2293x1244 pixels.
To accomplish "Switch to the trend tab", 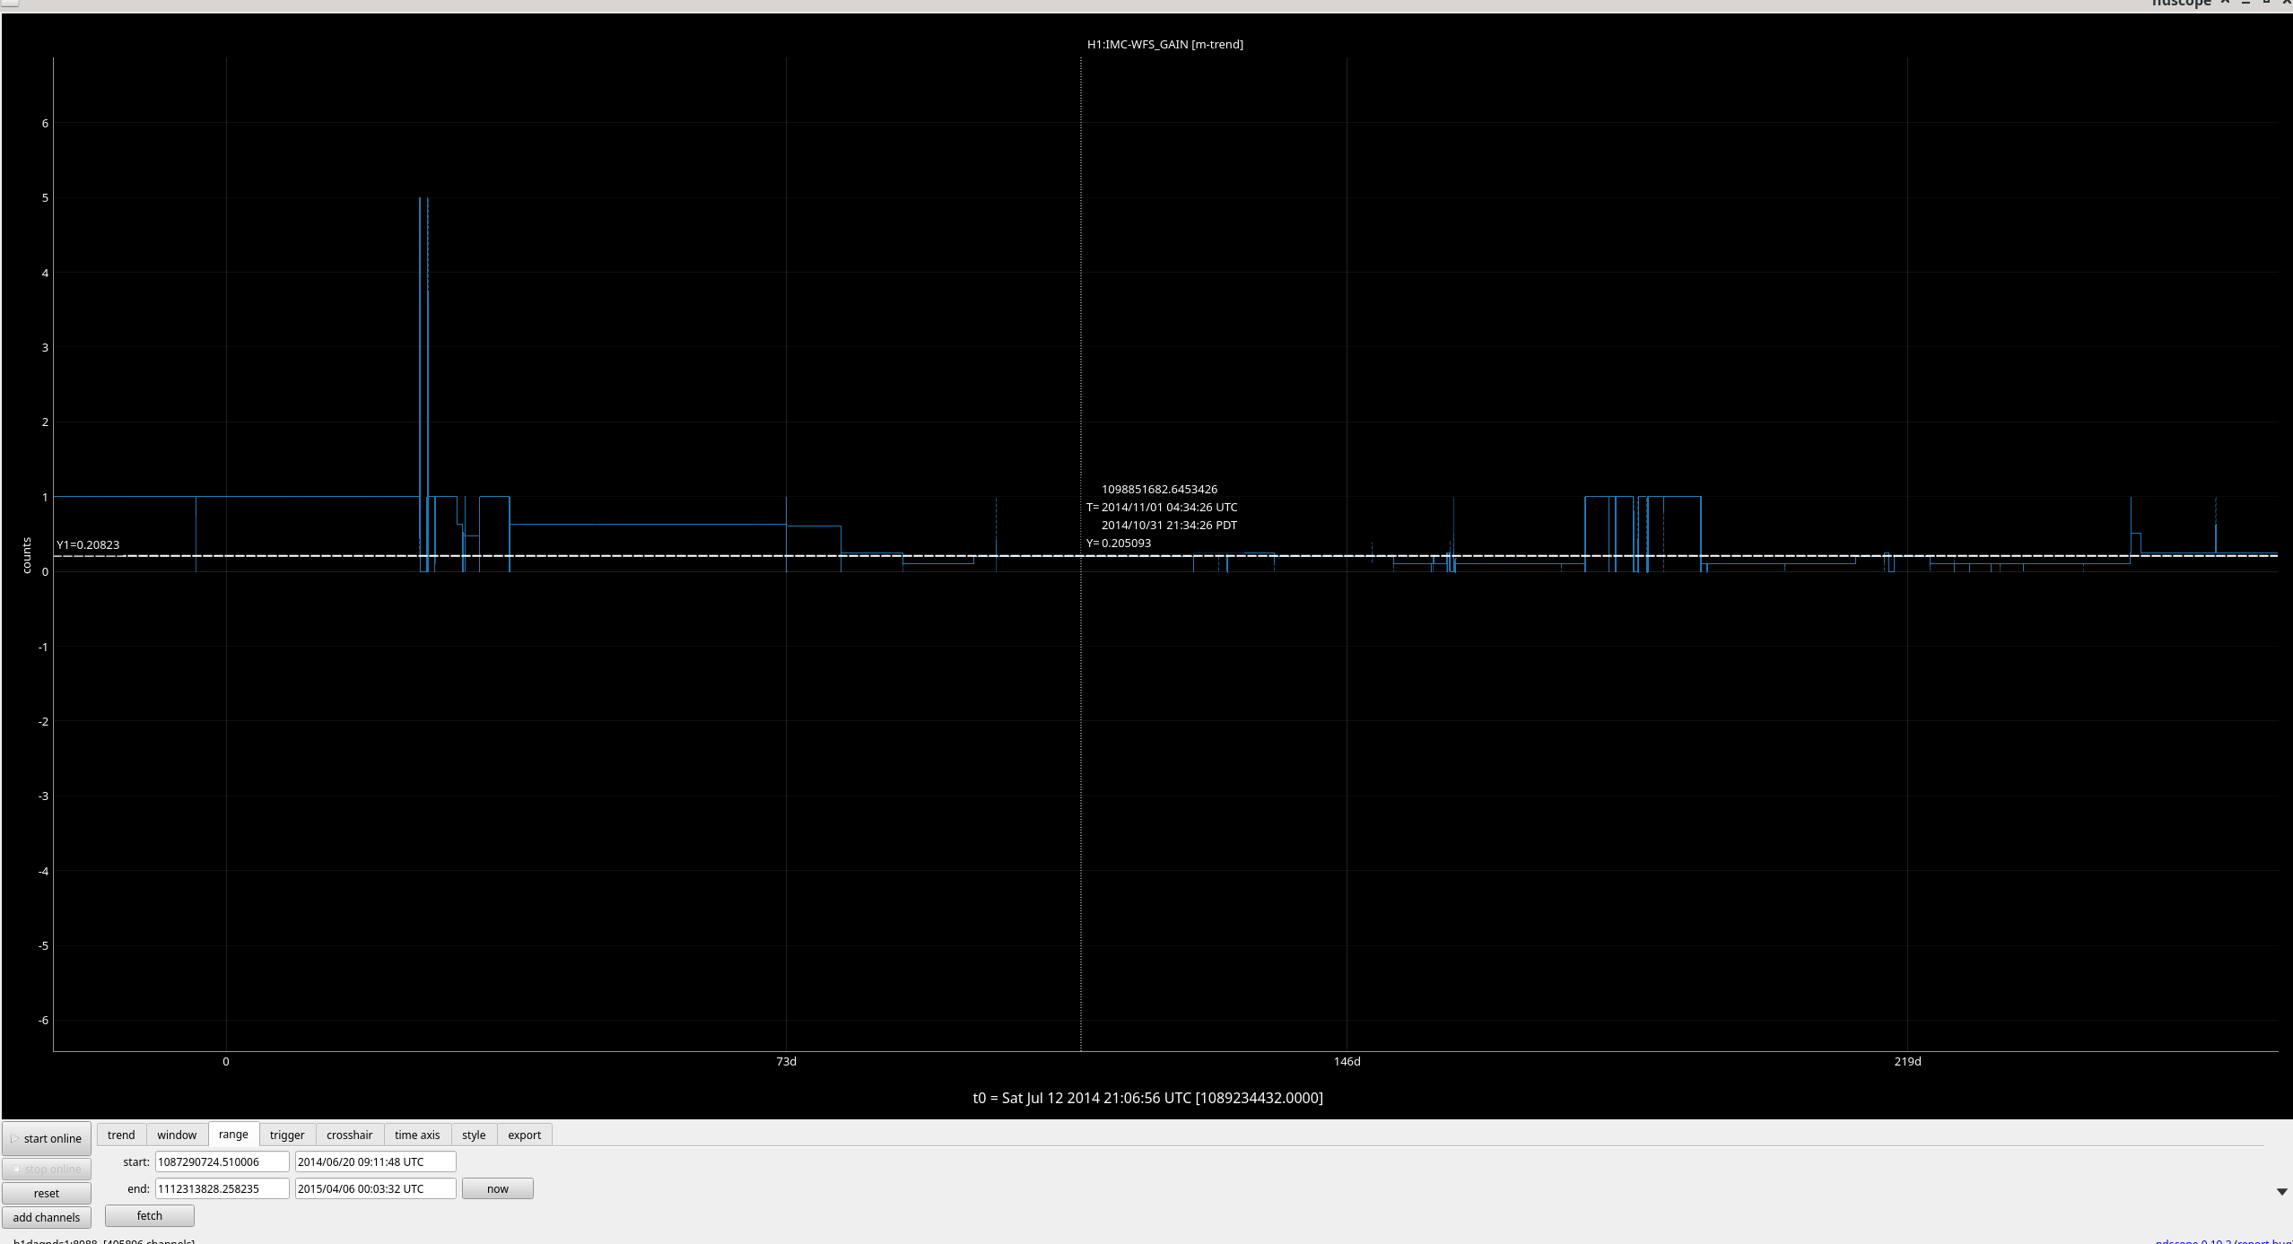I will click(121, 1135).
